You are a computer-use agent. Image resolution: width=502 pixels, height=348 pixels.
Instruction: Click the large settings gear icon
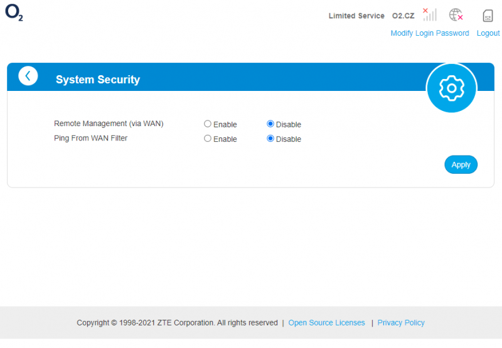[451, 88]
